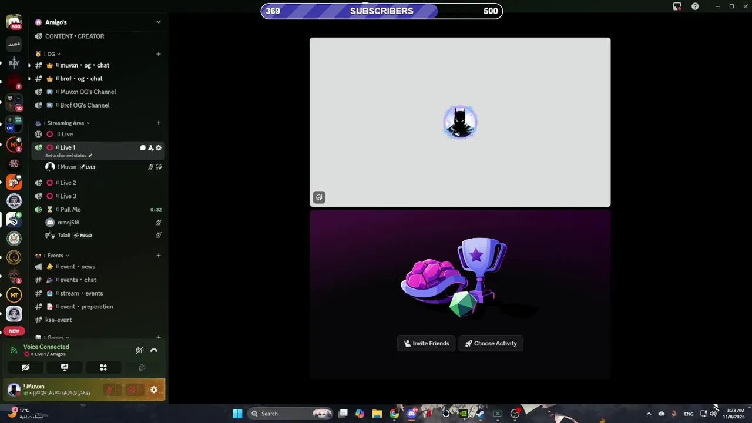Open the Windows Start menu
The width and height of the screenshot is (752, 423).
point(237,414)
